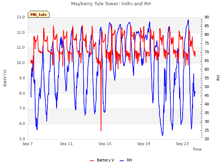223x167 pixels.
Task: Click the 7.0 voltage tick label
Action: pyautogui.click(x=22, y=108)
